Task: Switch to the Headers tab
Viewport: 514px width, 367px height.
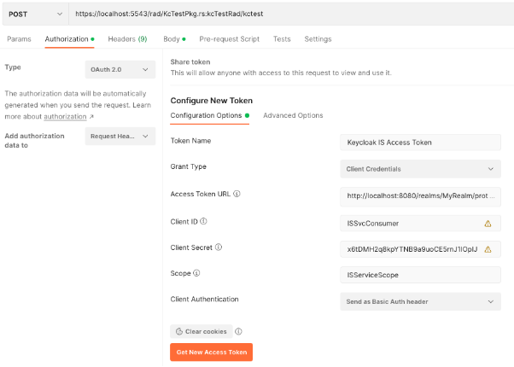Action: (127, 39)
